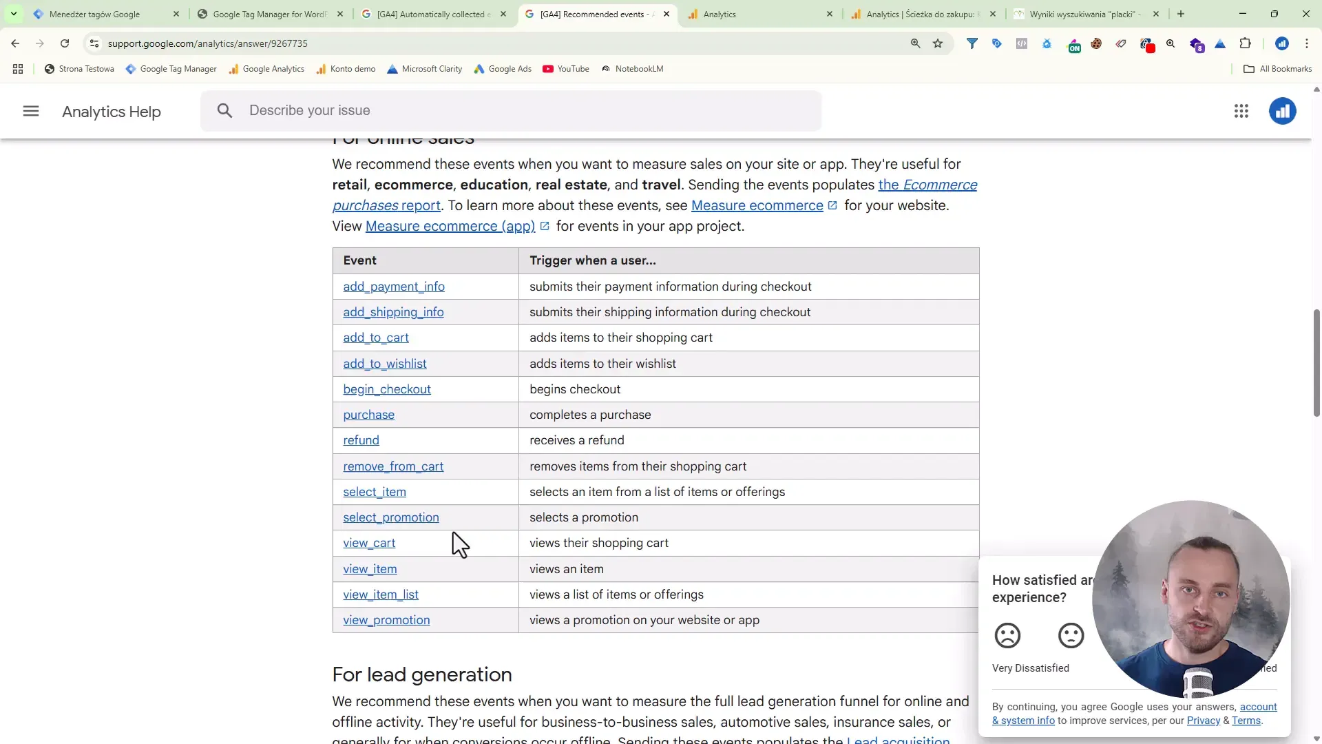Open the add_payment_info event link
The image size is (1322, 744).
394,287
